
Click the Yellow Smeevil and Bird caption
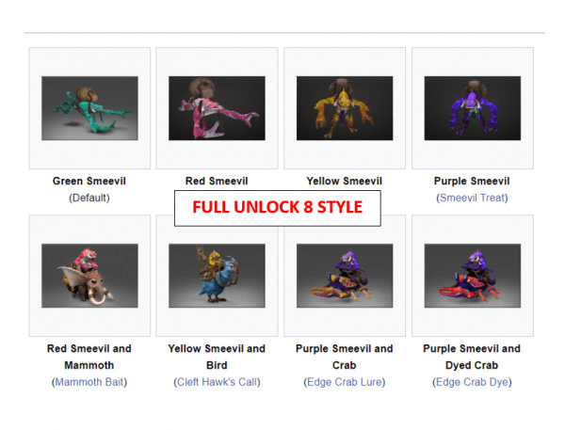217,357
